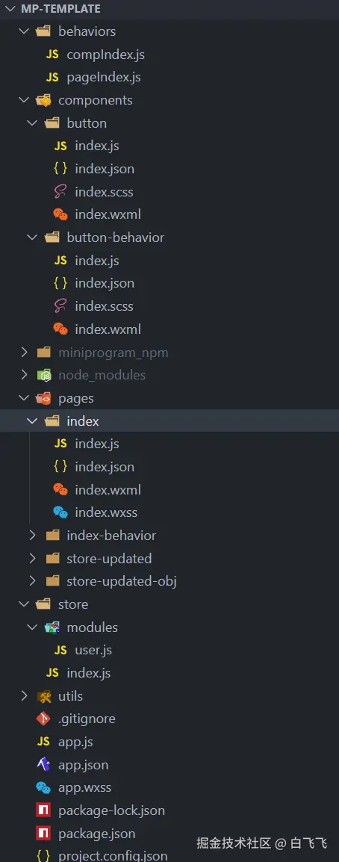Expand the index-behavior folder

point(32,536)
